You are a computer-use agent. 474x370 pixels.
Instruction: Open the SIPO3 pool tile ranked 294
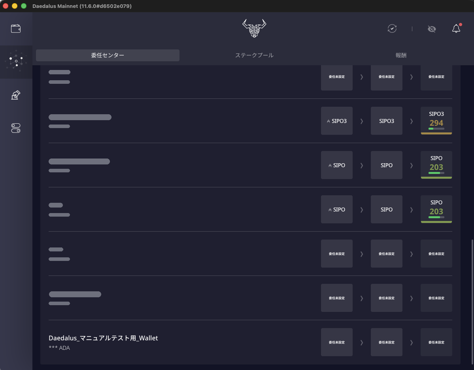click(436, 121)
